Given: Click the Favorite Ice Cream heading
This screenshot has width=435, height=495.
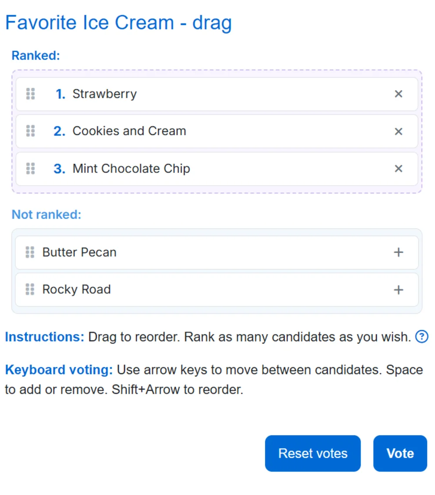Looking at the screenshot, I should pos(118,23).
